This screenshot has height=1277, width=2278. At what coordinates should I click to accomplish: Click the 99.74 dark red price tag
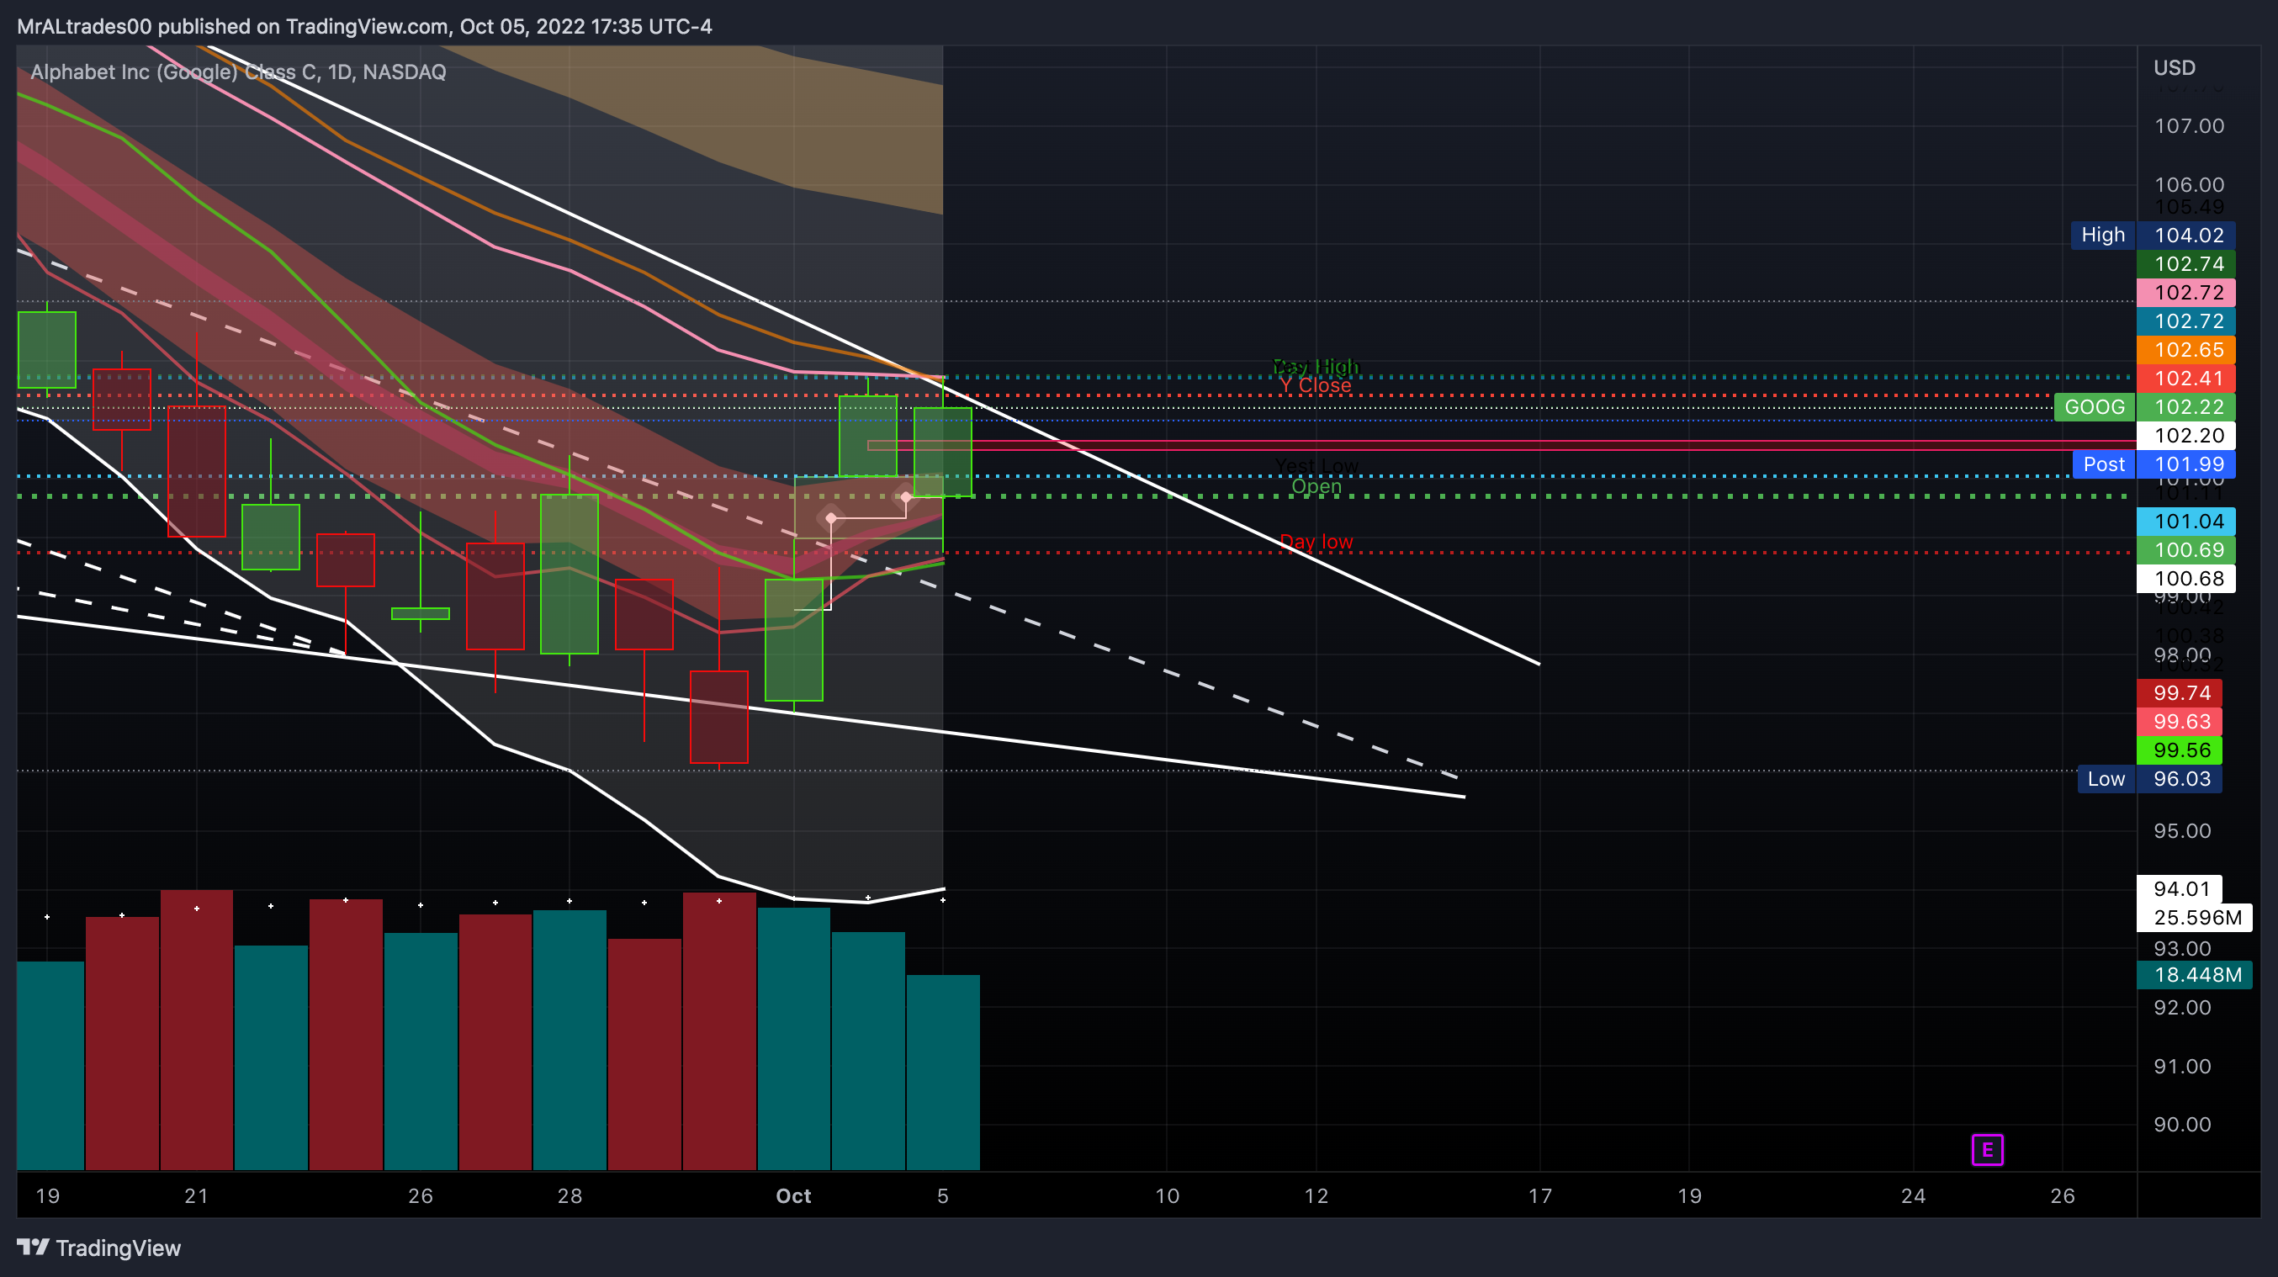point(2179,692)
